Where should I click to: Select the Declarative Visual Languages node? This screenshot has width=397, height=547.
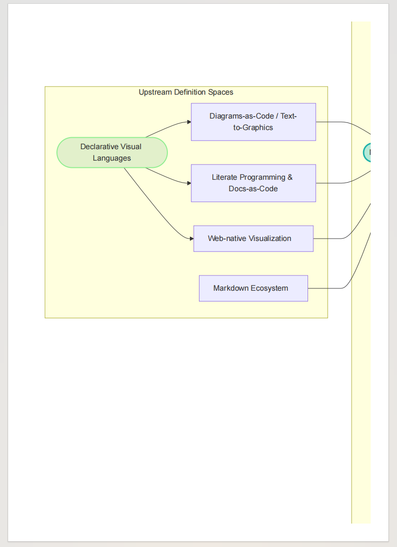click(x=112, y=153)
